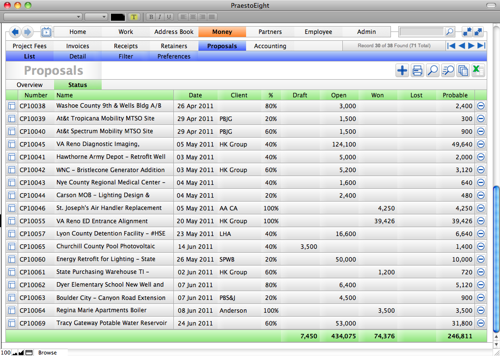Click the shrink window arrows icon
Screen dimensions: 500x356
point(467,31)
